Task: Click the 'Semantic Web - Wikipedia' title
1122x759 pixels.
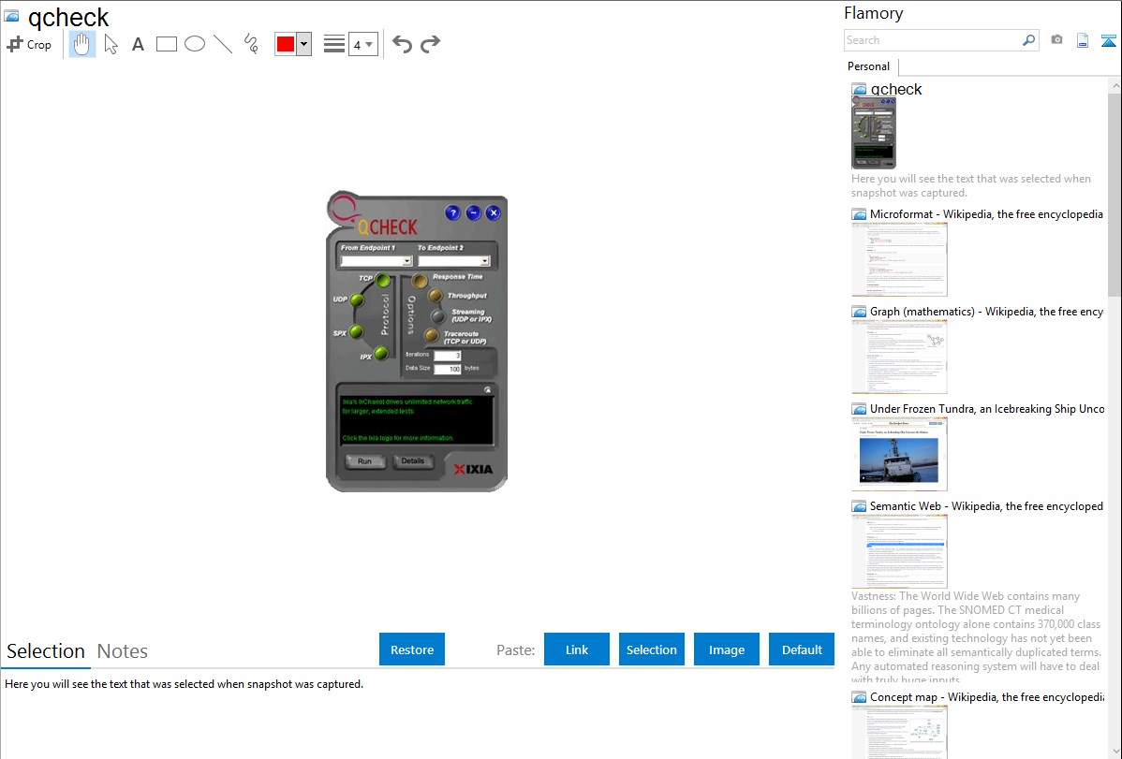Action: [987, 505]
